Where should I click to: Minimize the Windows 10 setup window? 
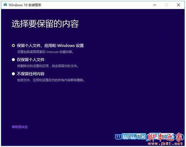154,5
